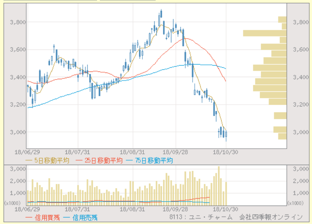Click the last candlestick on the price chart
The width and height of the screenshot is (312, 224).
tap(226, 134)
